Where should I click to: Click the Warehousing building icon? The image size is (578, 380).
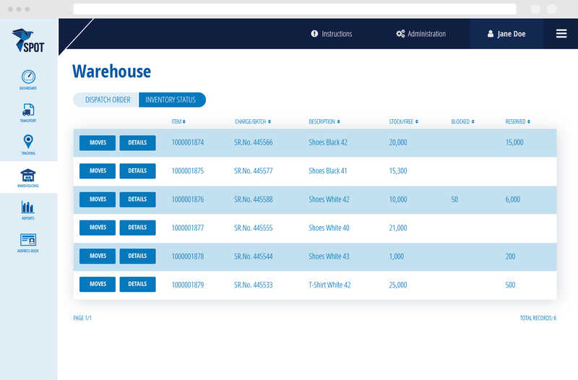coord(28,176)
